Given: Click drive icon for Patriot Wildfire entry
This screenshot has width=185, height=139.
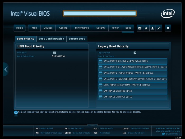Looking at the screenshot, I should coord(100,73).
